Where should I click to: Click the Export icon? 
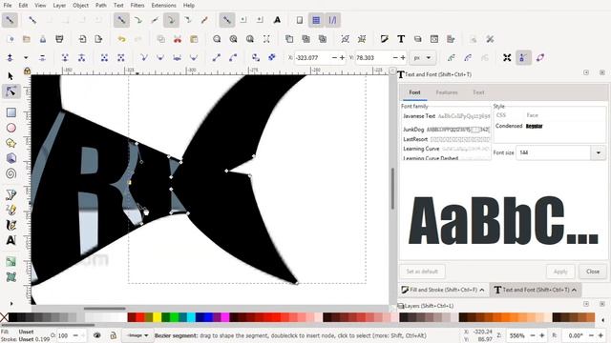(x=98, y=39)
